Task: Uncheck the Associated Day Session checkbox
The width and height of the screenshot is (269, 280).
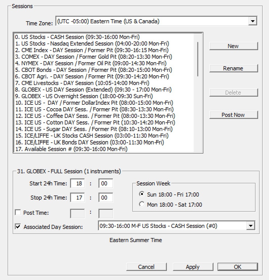Action: pos(18,227)
